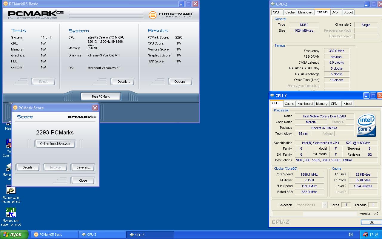This screenshot has width=382, height=239.
Task: Click the memory Type DDR2 field
Action: coord(304,25)
